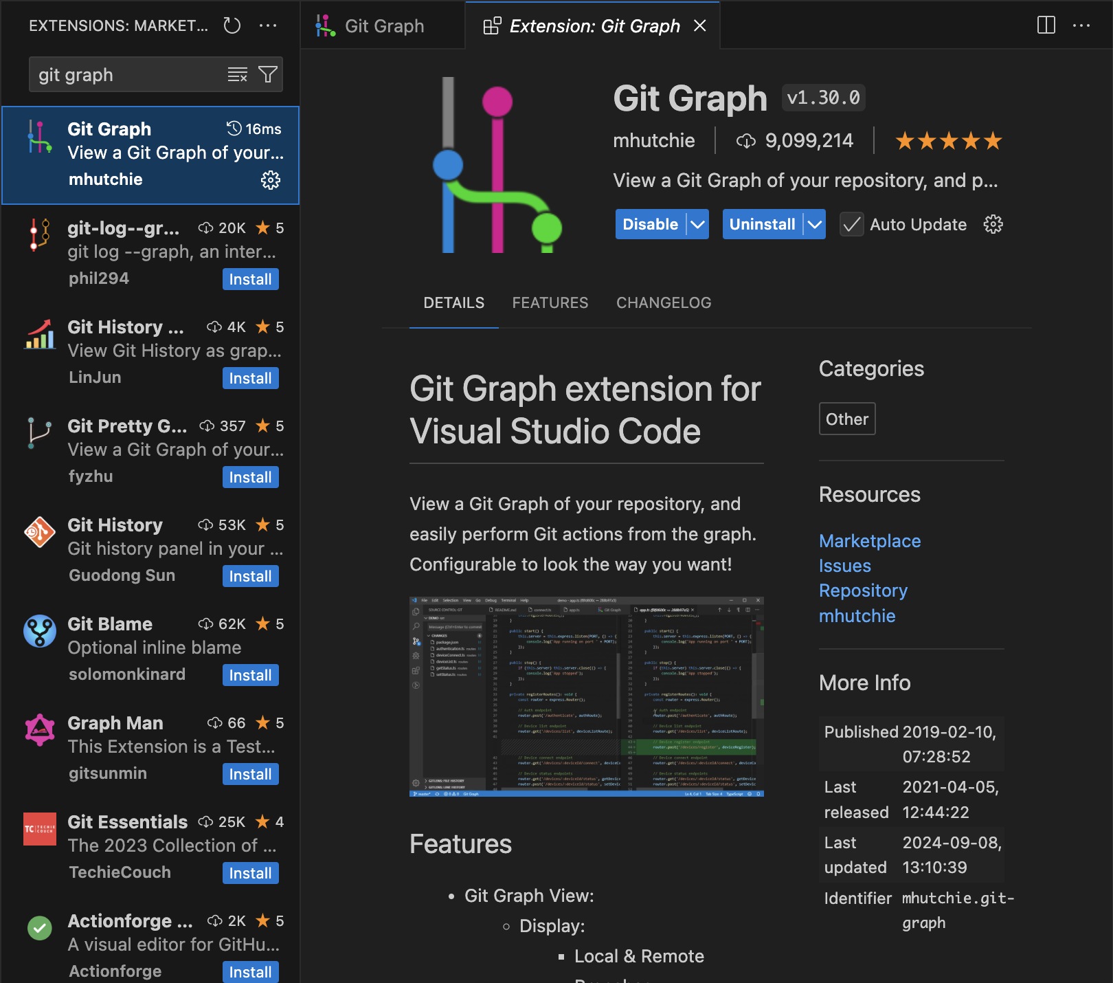Click the Last updated 2024-09-08 date value
Screen dimensions: 1113x983
pyautogui.click(x=952, y=855)
